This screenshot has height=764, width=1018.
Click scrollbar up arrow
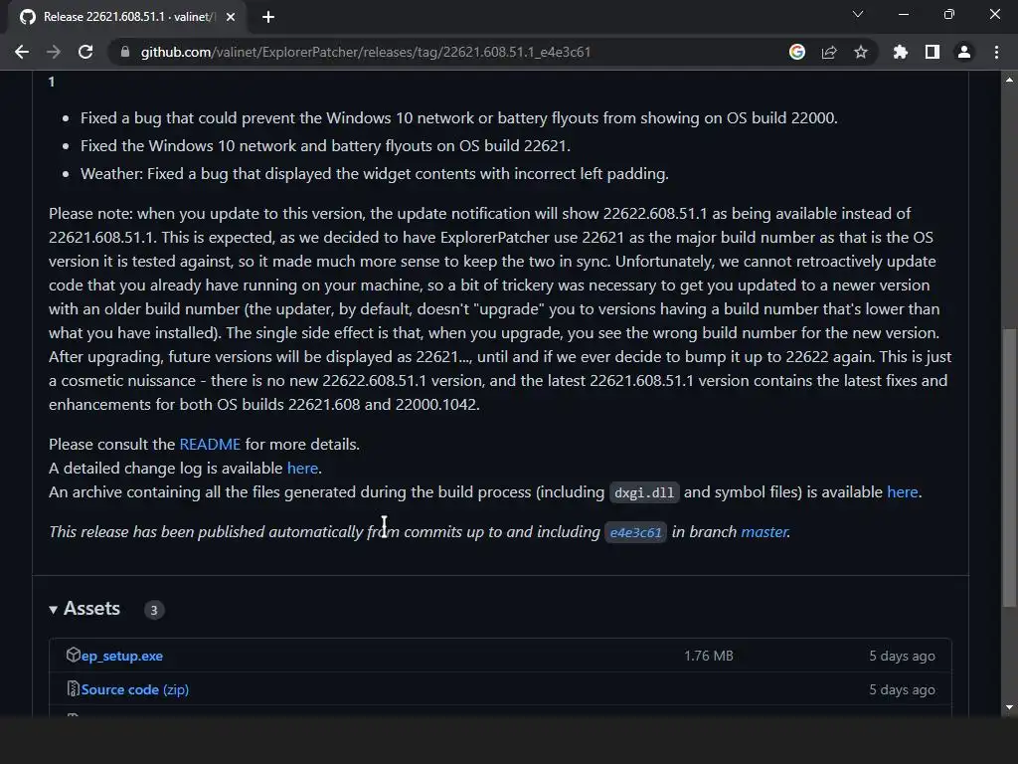click(1009, 80)
